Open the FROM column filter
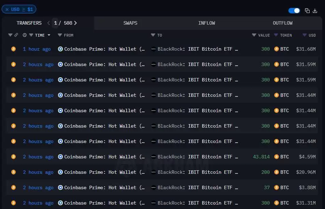The width and height of the screenshot is (325, 209). click(60, 35)
